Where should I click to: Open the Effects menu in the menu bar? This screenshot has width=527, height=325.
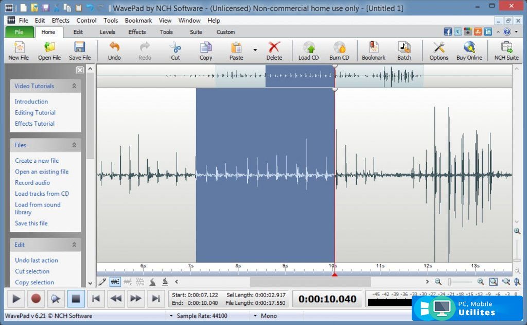[61, 21]
